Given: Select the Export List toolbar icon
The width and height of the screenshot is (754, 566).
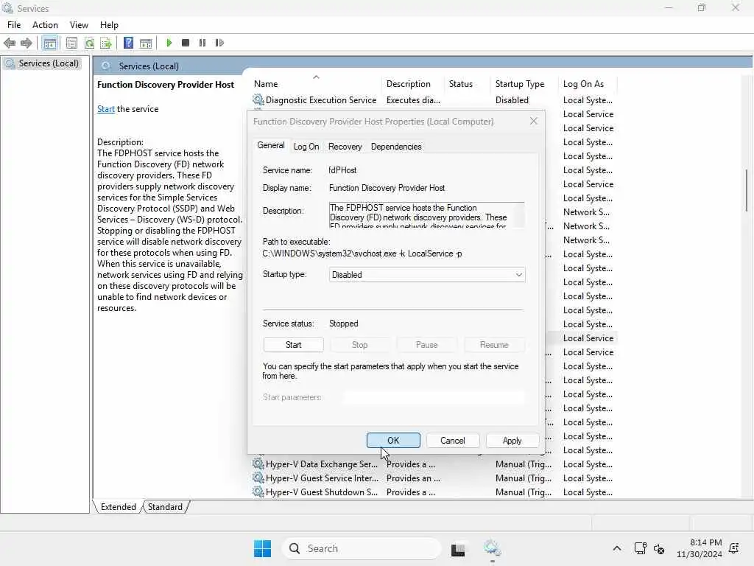Looking at the screenshot, I should coord(106,43).
